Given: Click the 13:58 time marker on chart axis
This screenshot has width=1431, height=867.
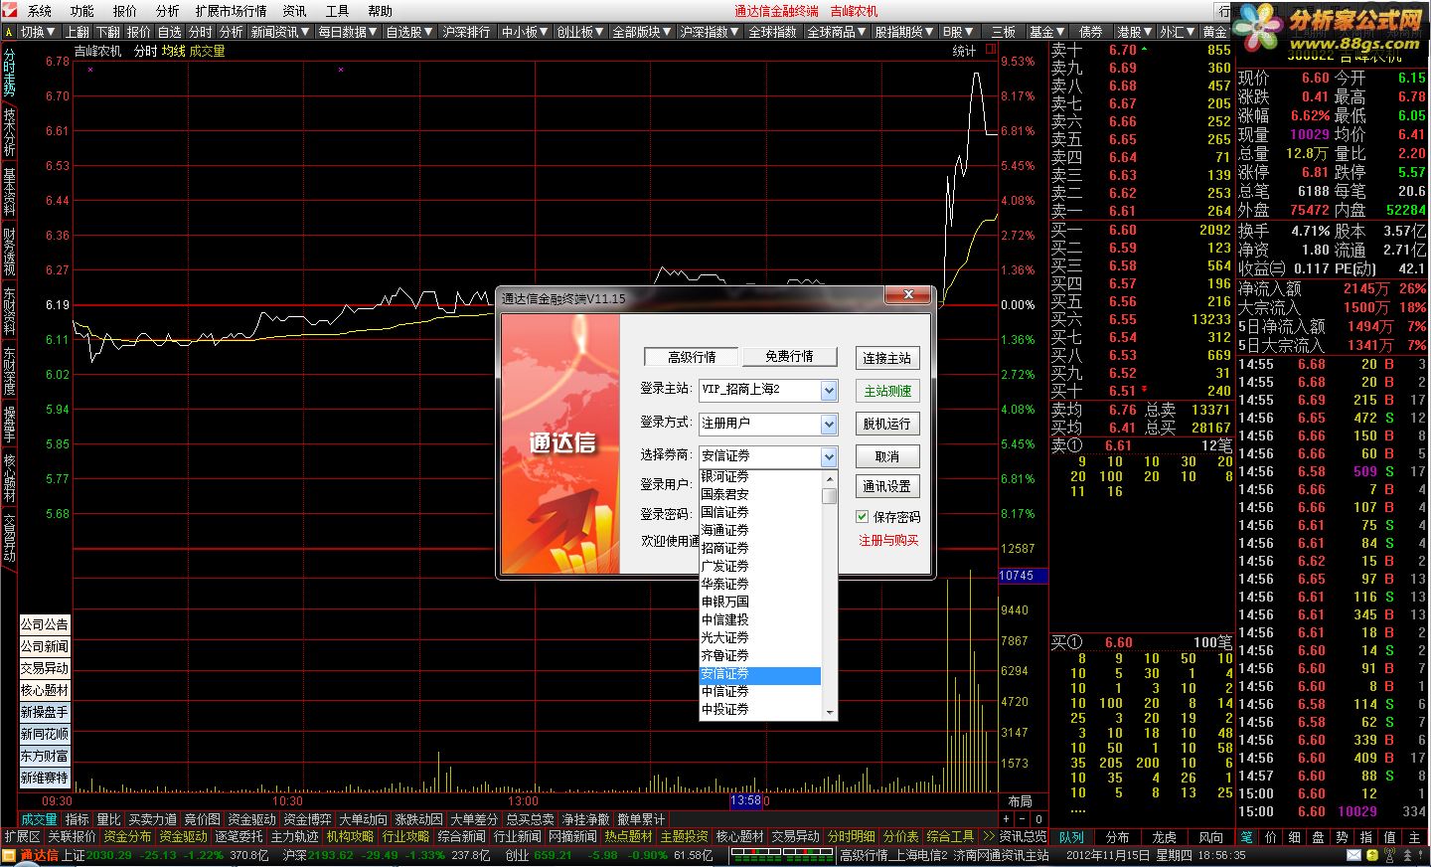Looking at the screenshot, I should (x=745, y=800).
